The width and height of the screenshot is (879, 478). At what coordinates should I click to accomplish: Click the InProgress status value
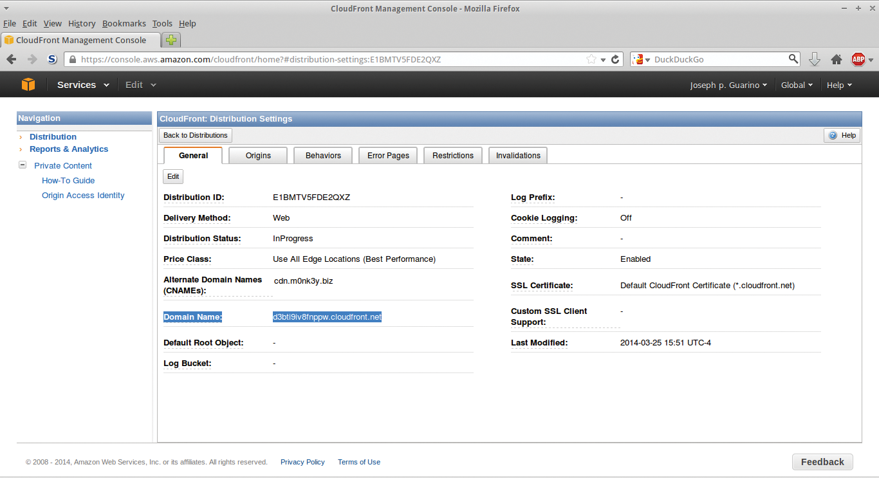[293, 239]
